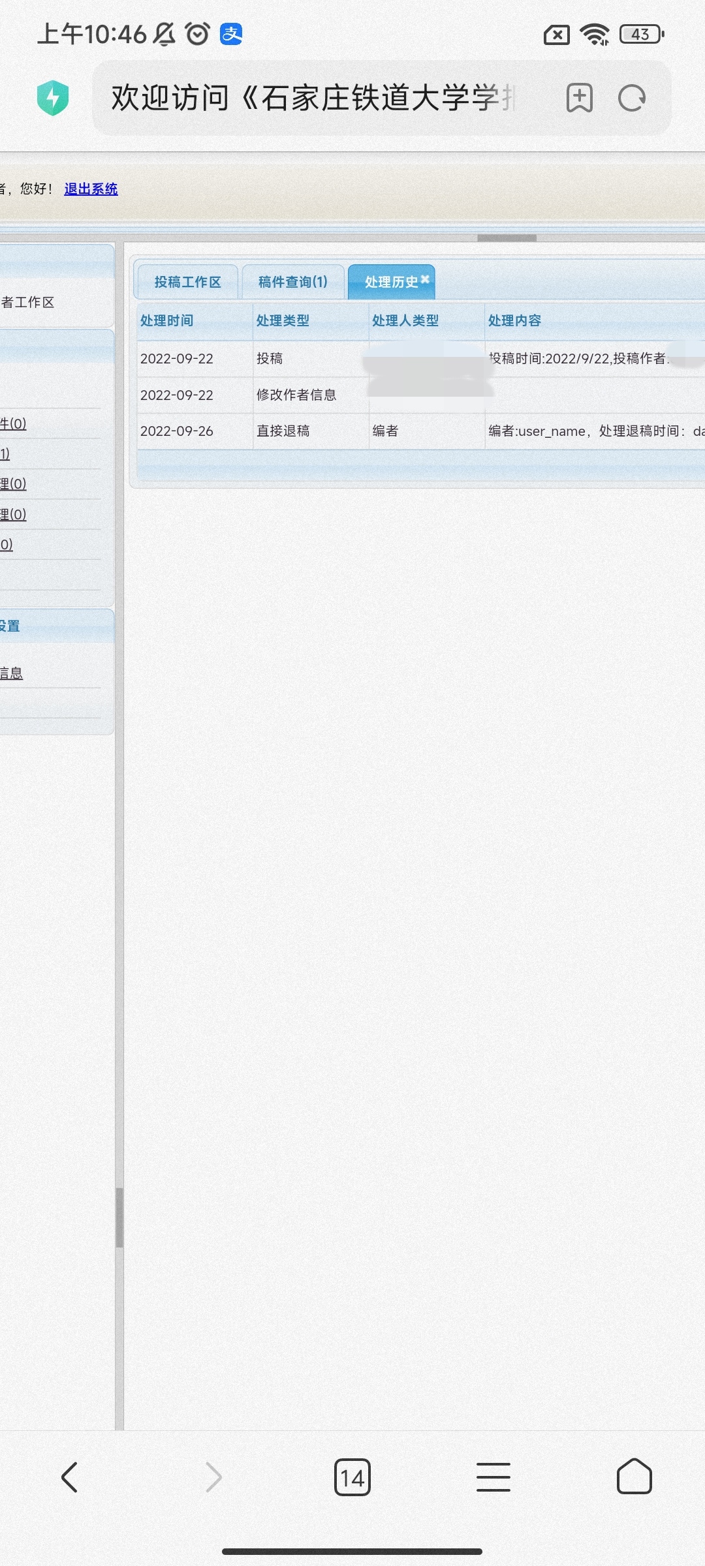This screenshot has width=705, height=1566.
Task: Click the 处理内容 column header
Action: 515,320
